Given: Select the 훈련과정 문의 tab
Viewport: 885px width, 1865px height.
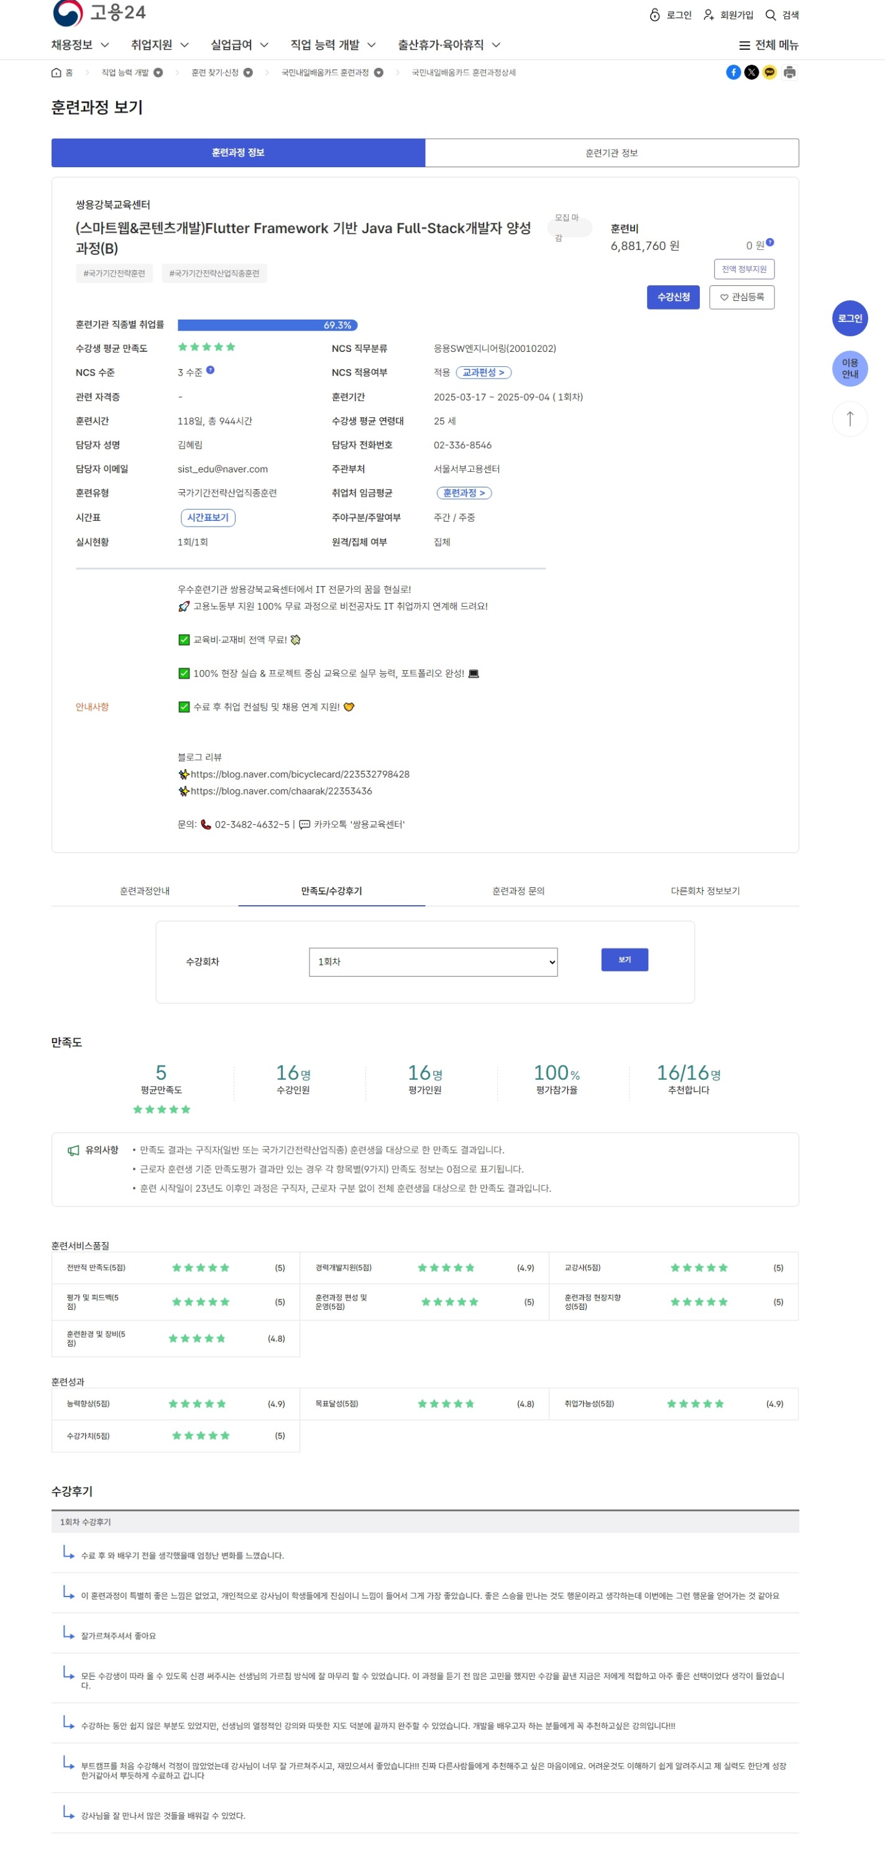Looking at the screenshot, I should [518, 890].
